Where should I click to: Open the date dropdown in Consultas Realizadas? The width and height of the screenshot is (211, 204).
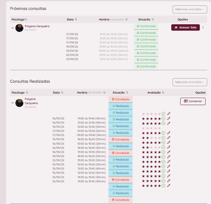point(190,82)
